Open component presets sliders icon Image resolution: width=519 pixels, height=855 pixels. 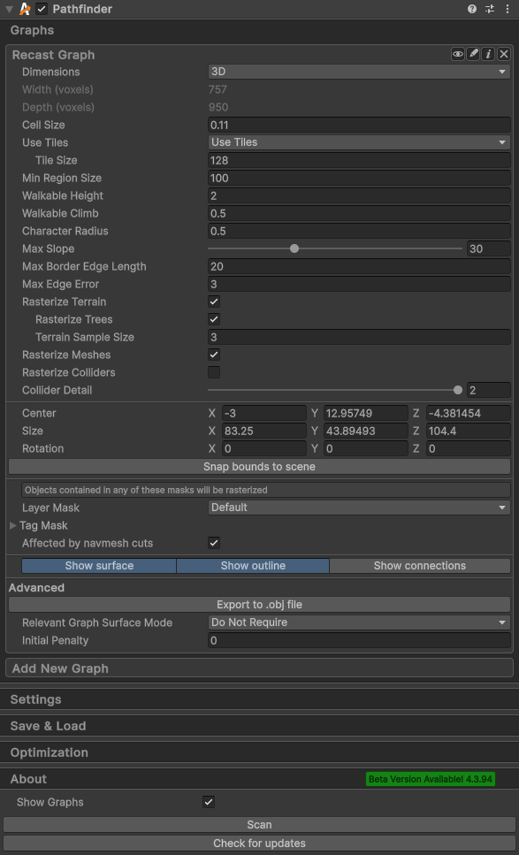490,9
